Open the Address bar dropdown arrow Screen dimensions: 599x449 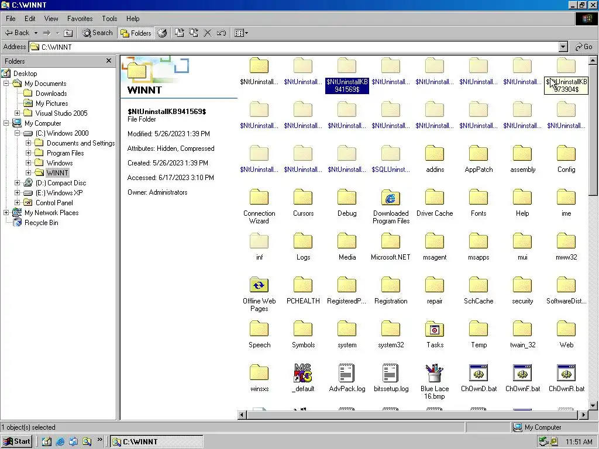563,47
